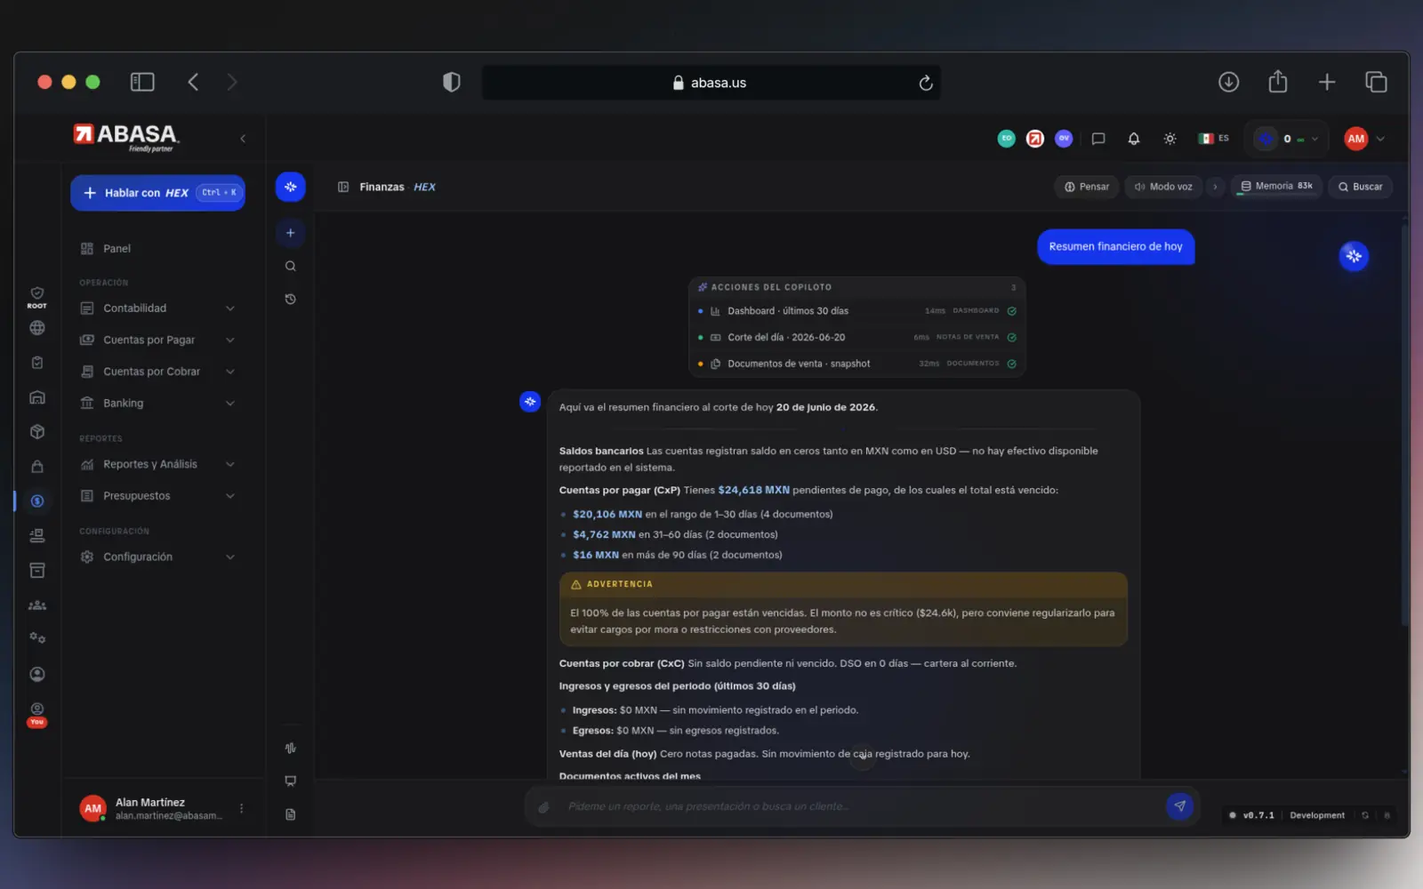Open the chat bubble messages icon
The image size is (1423, 889).
(1098, 139)
